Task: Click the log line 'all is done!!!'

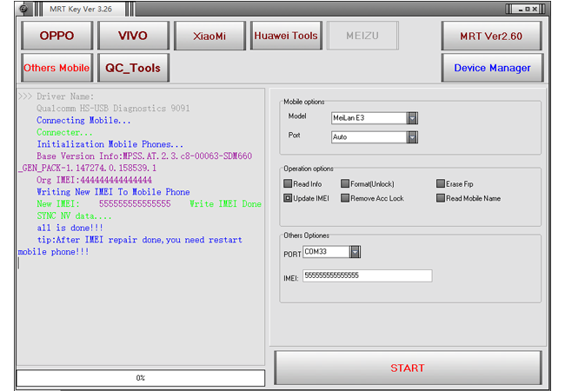Action: click(70, 228)
